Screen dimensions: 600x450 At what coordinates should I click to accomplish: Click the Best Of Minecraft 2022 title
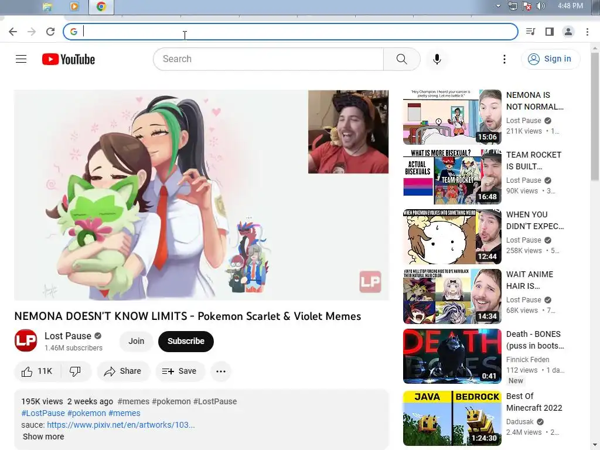[534, 402]
